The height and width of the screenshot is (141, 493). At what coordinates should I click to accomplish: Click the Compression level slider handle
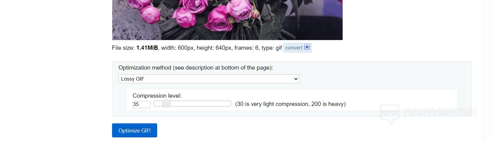166,104
